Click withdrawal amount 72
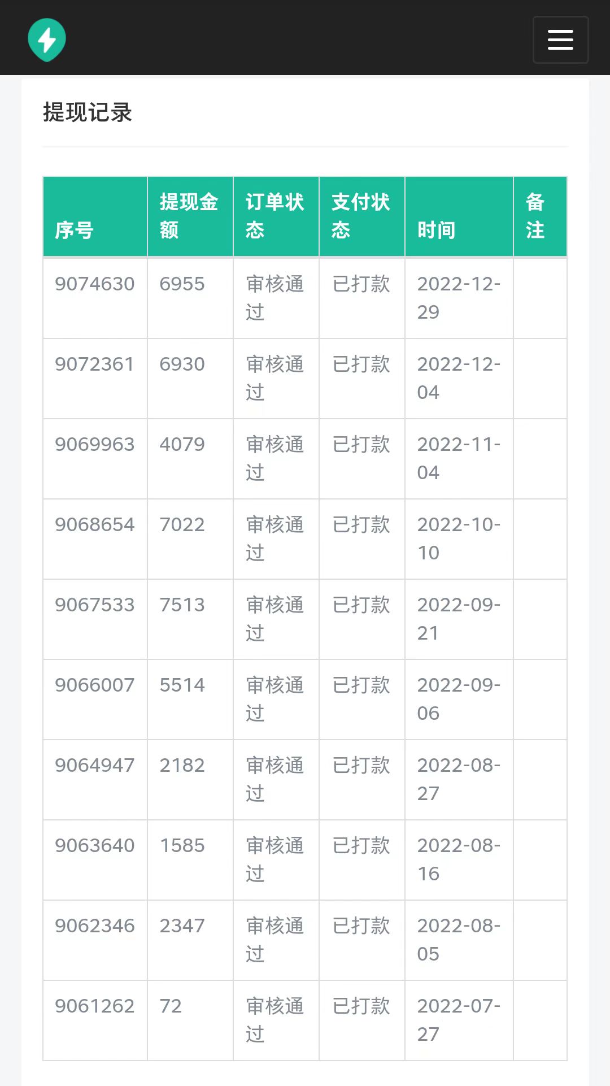This screenshot has width=610, height=1086. (x=171, y=1006)
